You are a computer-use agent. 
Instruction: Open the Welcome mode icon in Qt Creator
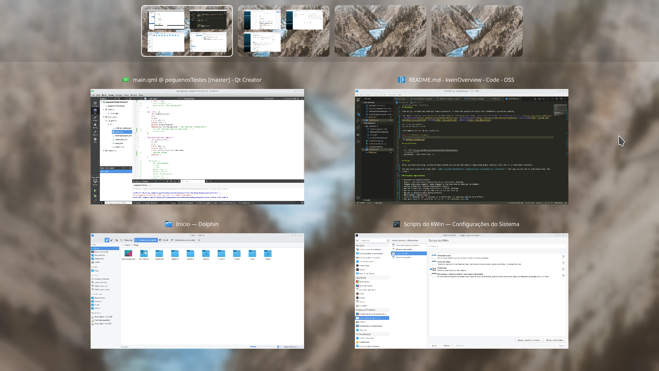point(95,103)
